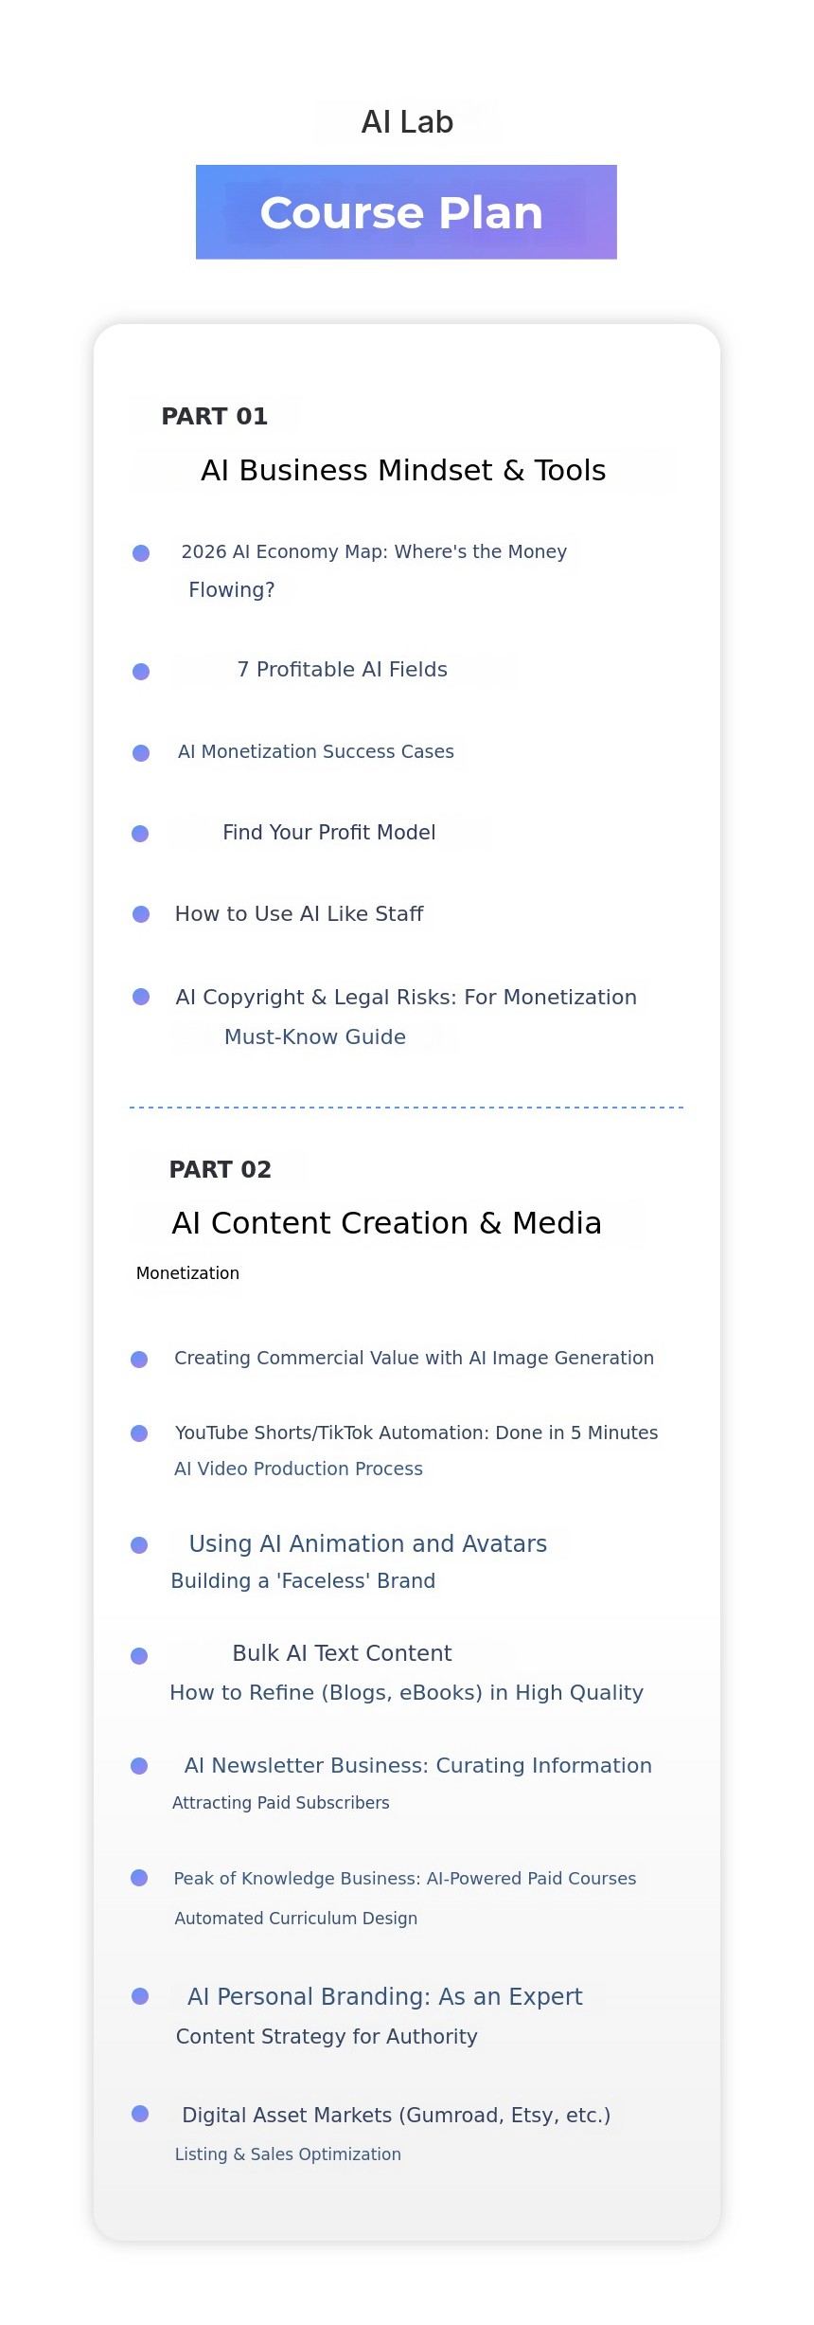This screenshot has width=814, height=2325.
Task: Open the Using AI Animation and Avatars lesson
Action: coord(367,1544)
